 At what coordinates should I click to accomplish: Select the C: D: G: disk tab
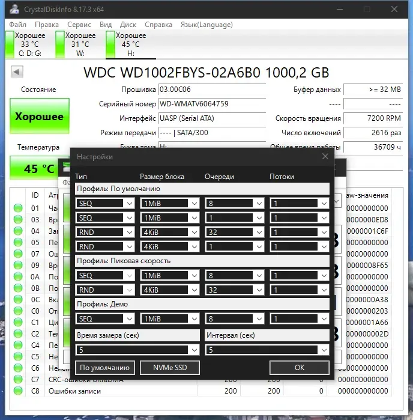(26, 44)
